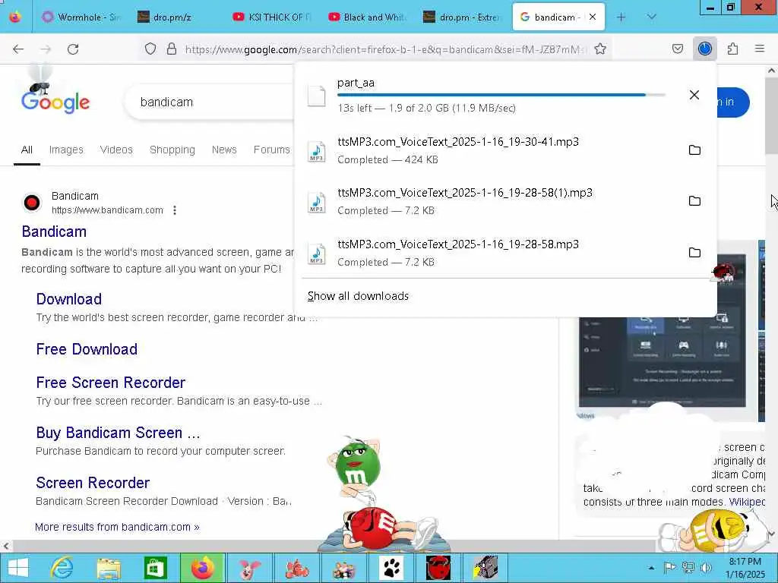778x583 pixels.
Task: Open the Free Download sitelink
Action: [x=87, y=349]
